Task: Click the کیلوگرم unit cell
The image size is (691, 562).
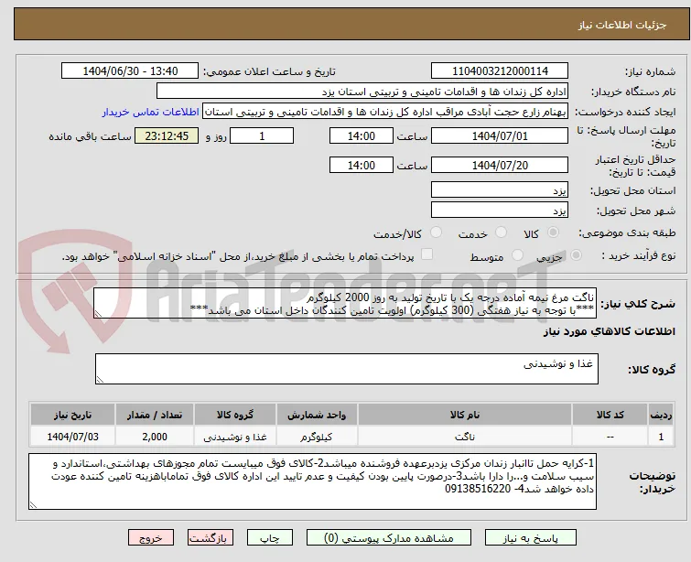Action: click(x=317, y=437)
